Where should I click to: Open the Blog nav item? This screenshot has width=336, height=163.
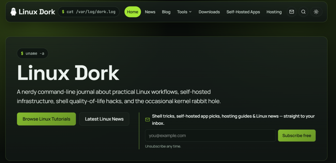pyautogui.click(x=166, y=12)
